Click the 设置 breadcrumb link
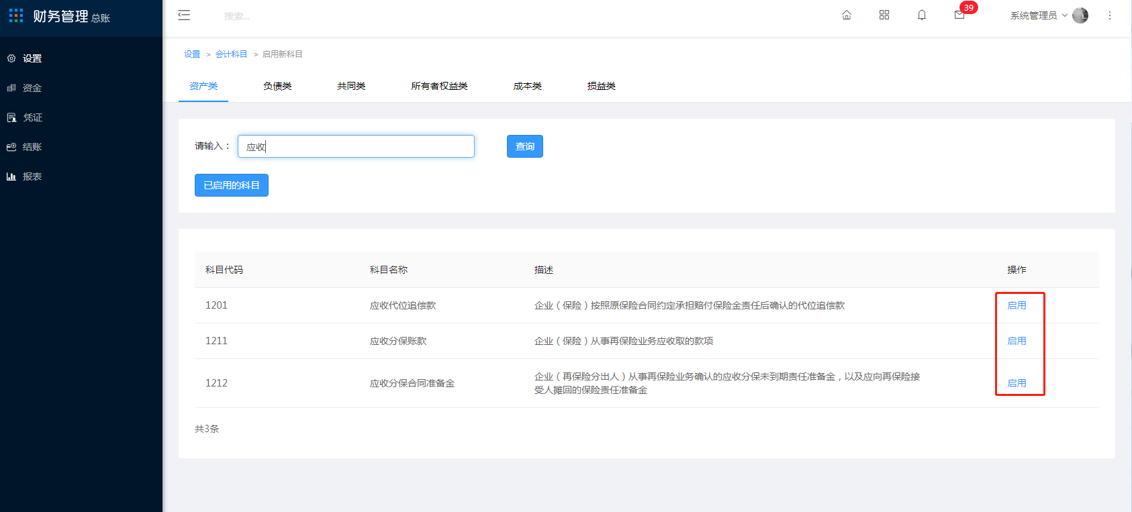 [192, 54]
